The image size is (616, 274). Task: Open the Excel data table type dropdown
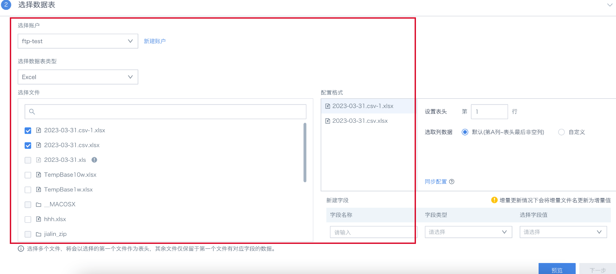(78, 77)
